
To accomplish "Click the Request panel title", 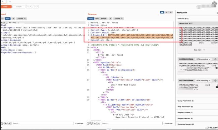I will pos(3,14).
